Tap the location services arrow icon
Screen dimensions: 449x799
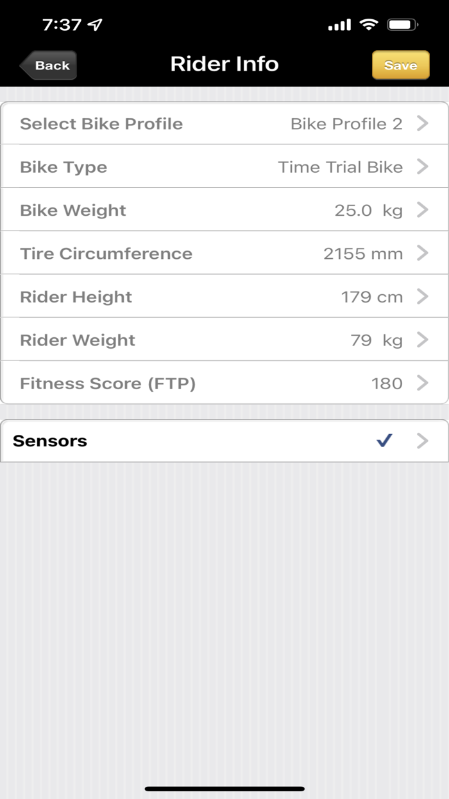click(94, 24)
